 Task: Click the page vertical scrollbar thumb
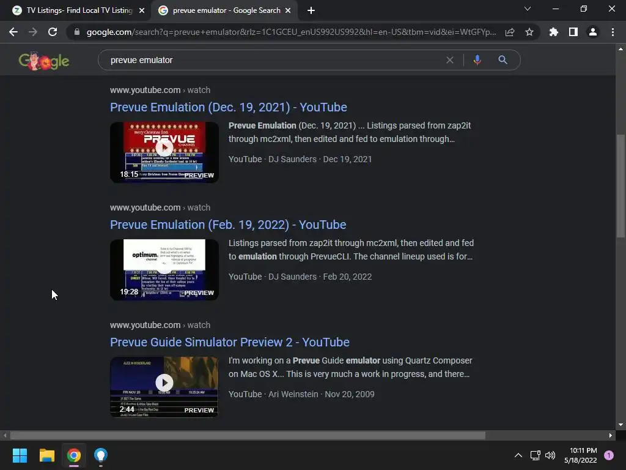pos(620,186)
